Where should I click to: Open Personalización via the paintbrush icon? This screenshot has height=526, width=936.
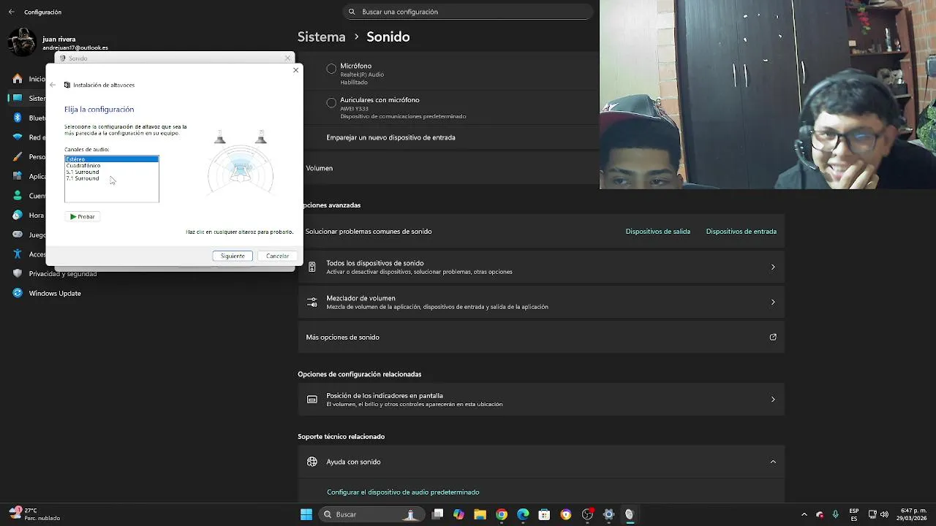pyautogui.click(x=18, y=156)
